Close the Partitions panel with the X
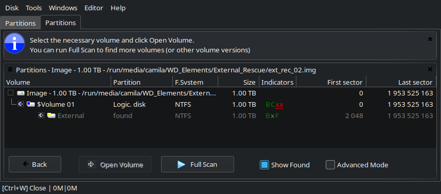 [430, 69]
